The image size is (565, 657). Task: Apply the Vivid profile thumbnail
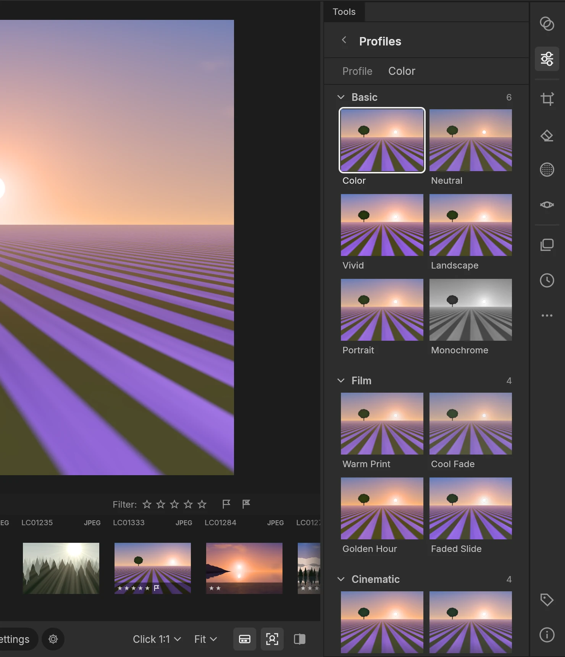coord(382,225)
